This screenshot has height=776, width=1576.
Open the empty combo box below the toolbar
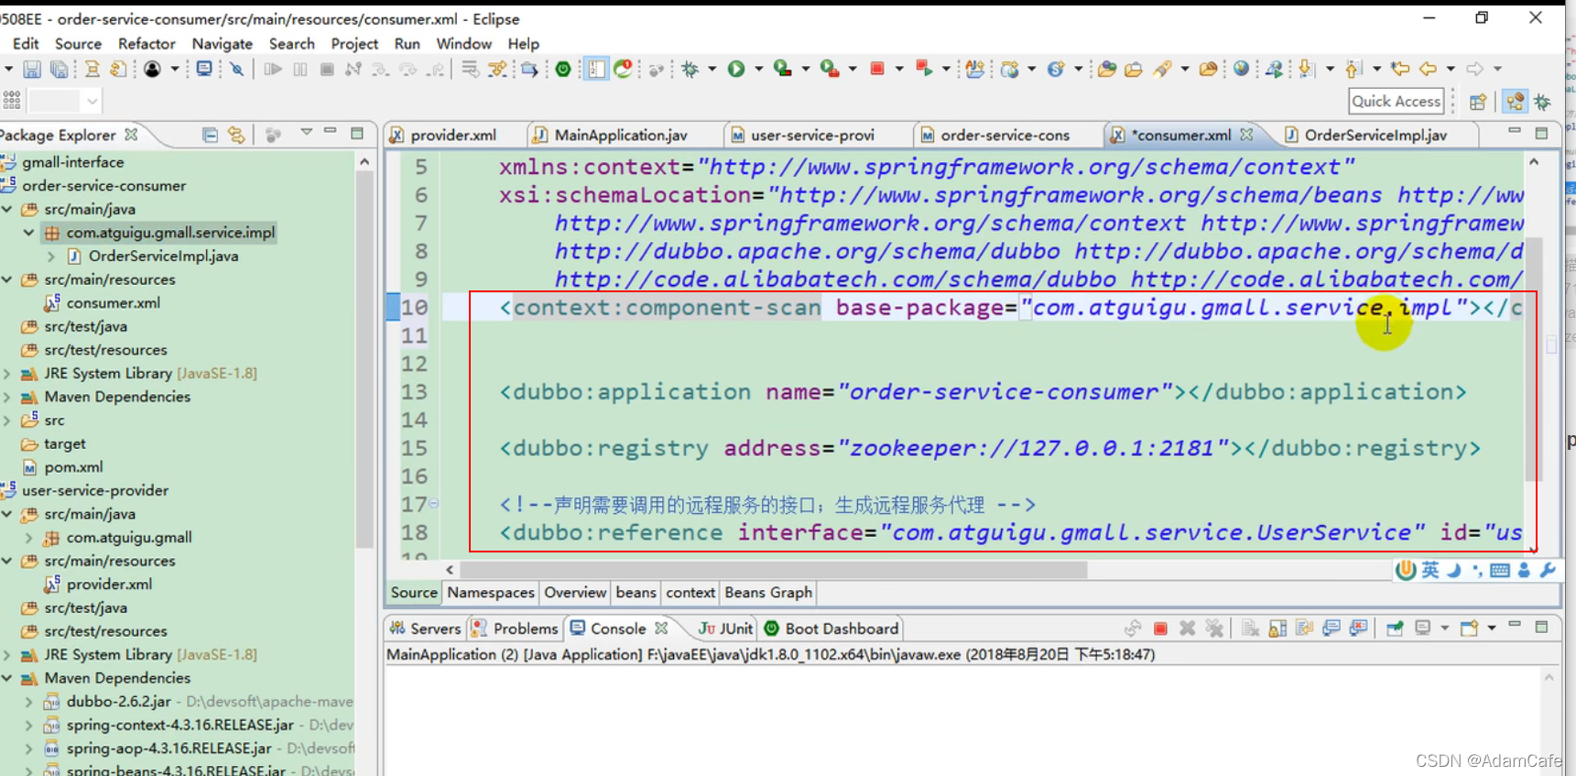(64, 101)
